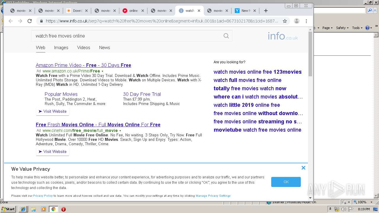Go back with Chrome's back arrow
The image size is (379, 213).
(x=11, y=21)
